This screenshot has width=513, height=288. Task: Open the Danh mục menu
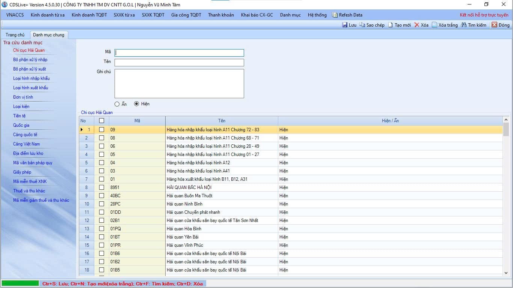tap(290, 15)
